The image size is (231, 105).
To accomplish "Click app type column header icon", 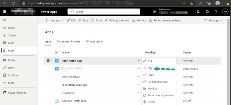I will coord(57,52).
